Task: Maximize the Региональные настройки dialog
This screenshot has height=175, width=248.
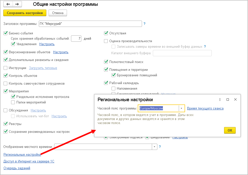Action: (x=228, y=99)
